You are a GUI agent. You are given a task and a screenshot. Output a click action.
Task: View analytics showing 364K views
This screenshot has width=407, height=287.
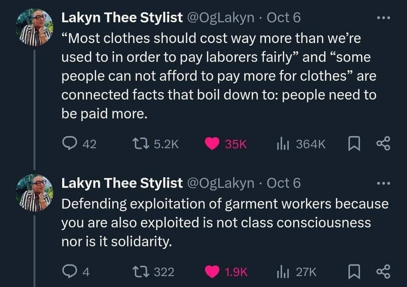(282, 144)
